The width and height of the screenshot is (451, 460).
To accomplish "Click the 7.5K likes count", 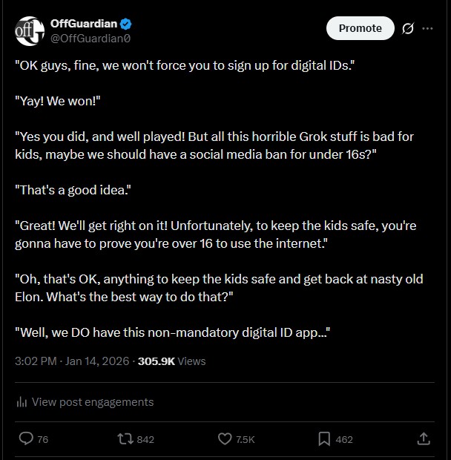I will (245, 439).
